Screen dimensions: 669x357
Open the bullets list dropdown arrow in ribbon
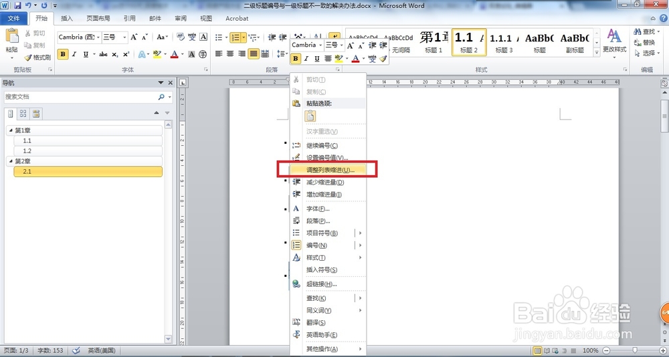pyautogui.click(x=226, y=37)
